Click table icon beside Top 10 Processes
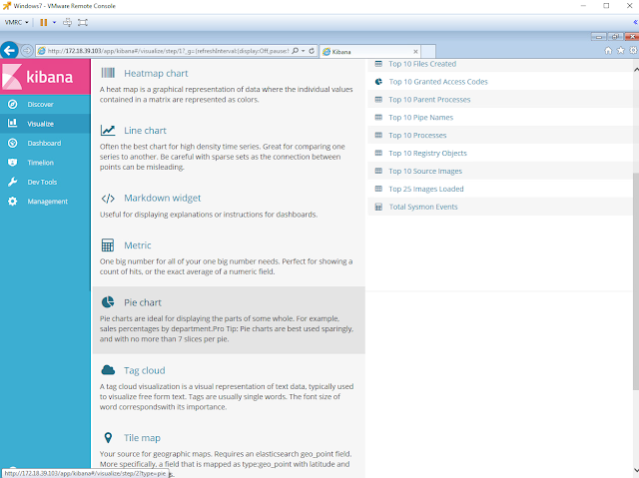This screenshot has height=478, width=639. point(378,135)
